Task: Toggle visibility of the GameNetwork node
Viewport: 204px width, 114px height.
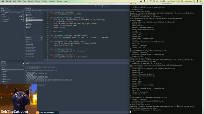Action: pos(23,20)
